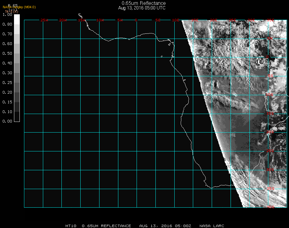Click the colorbar value "0.40"
Viewport: 289px width, 228px height.
7,63
